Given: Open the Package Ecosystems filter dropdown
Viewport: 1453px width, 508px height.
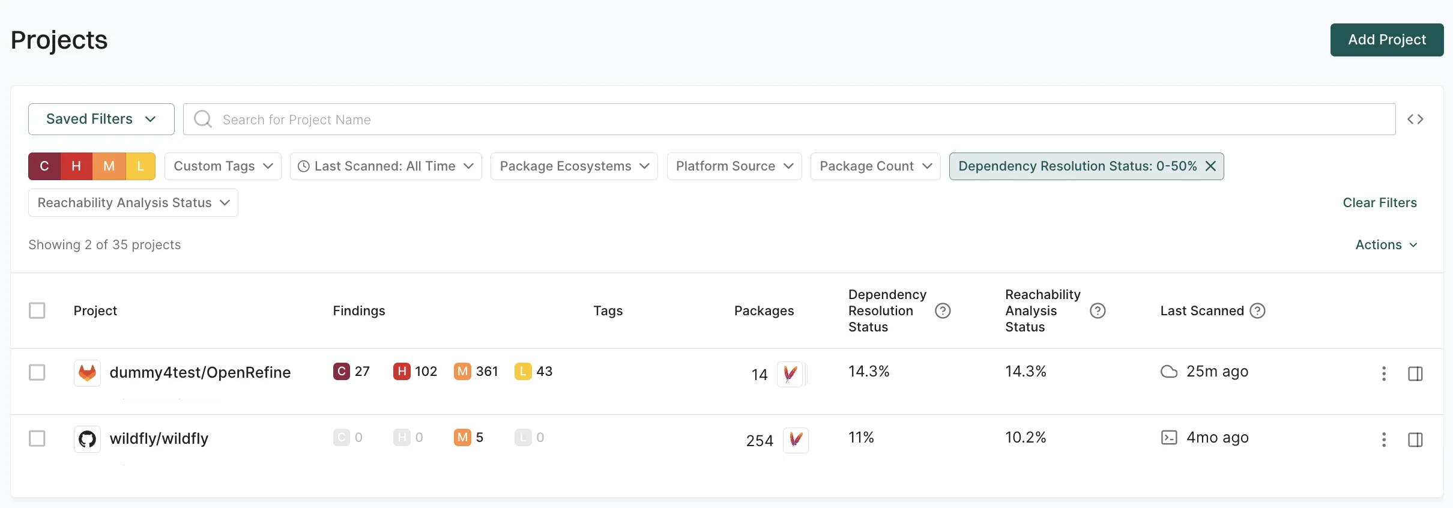Looking at the screenshot, I should [574, 166].
